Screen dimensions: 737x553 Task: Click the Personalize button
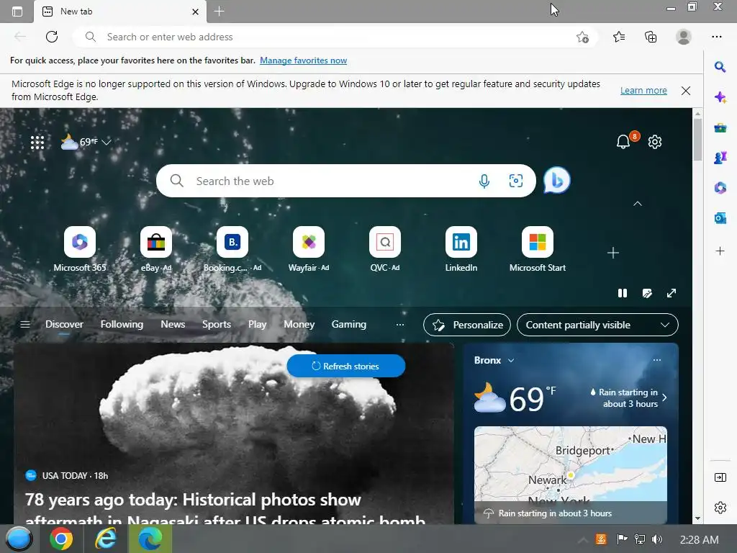(x=466, y=325)
